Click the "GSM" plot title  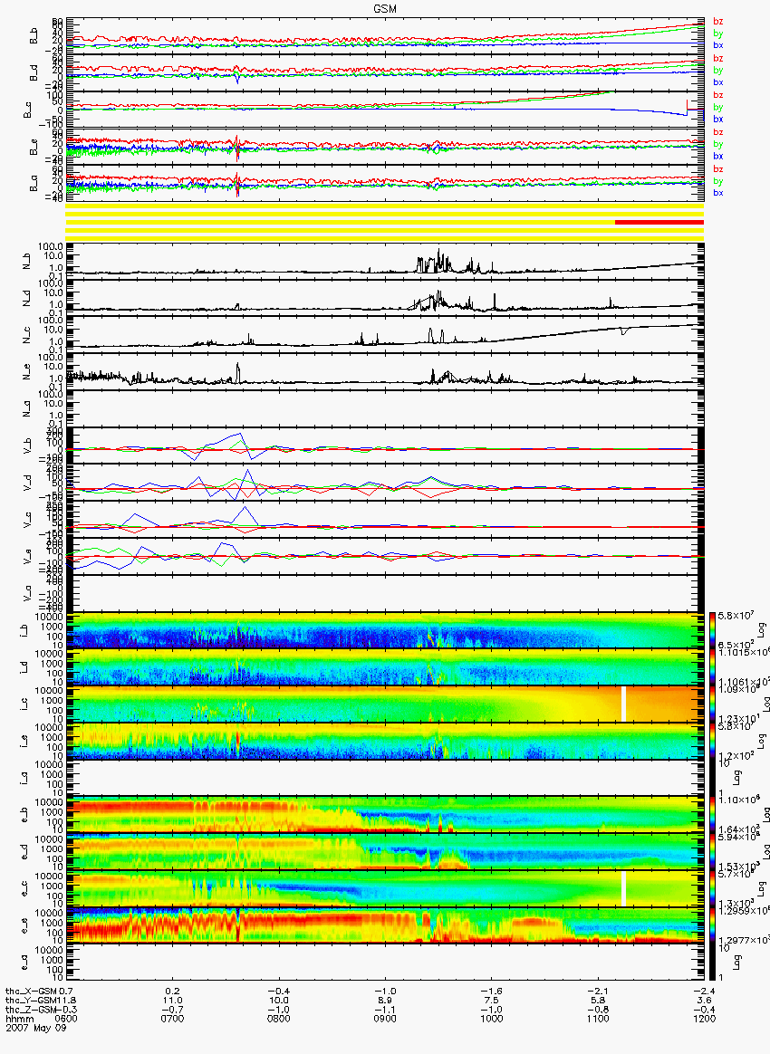[x=385, y=9]
